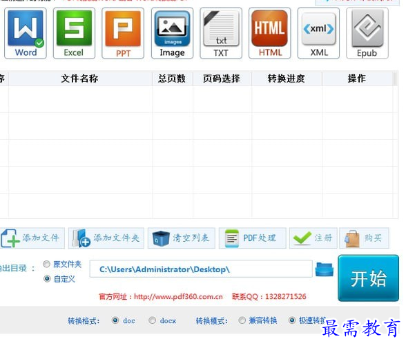Click the 页码选择 column header
Viewport: 406px width, 350px height.
click(x=222, y=79)
